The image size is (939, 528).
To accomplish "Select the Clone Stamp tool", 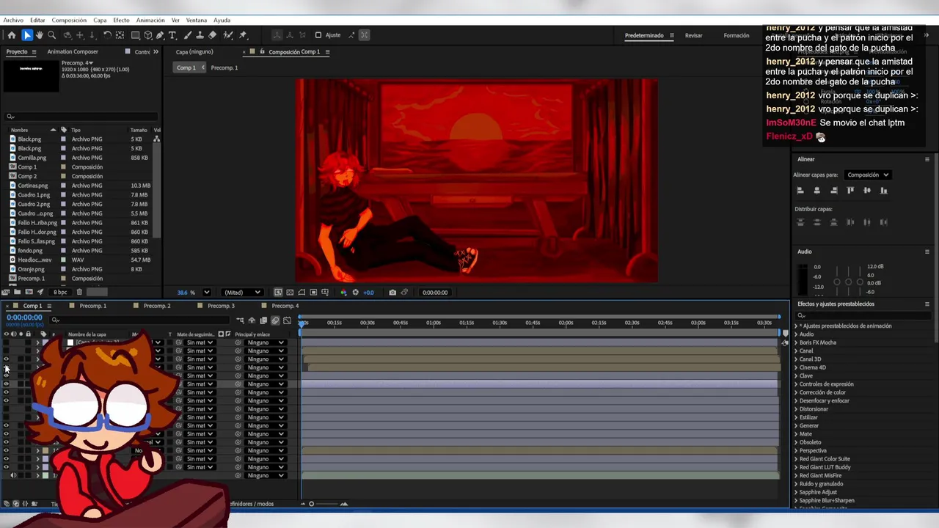I will pos(200,35).
